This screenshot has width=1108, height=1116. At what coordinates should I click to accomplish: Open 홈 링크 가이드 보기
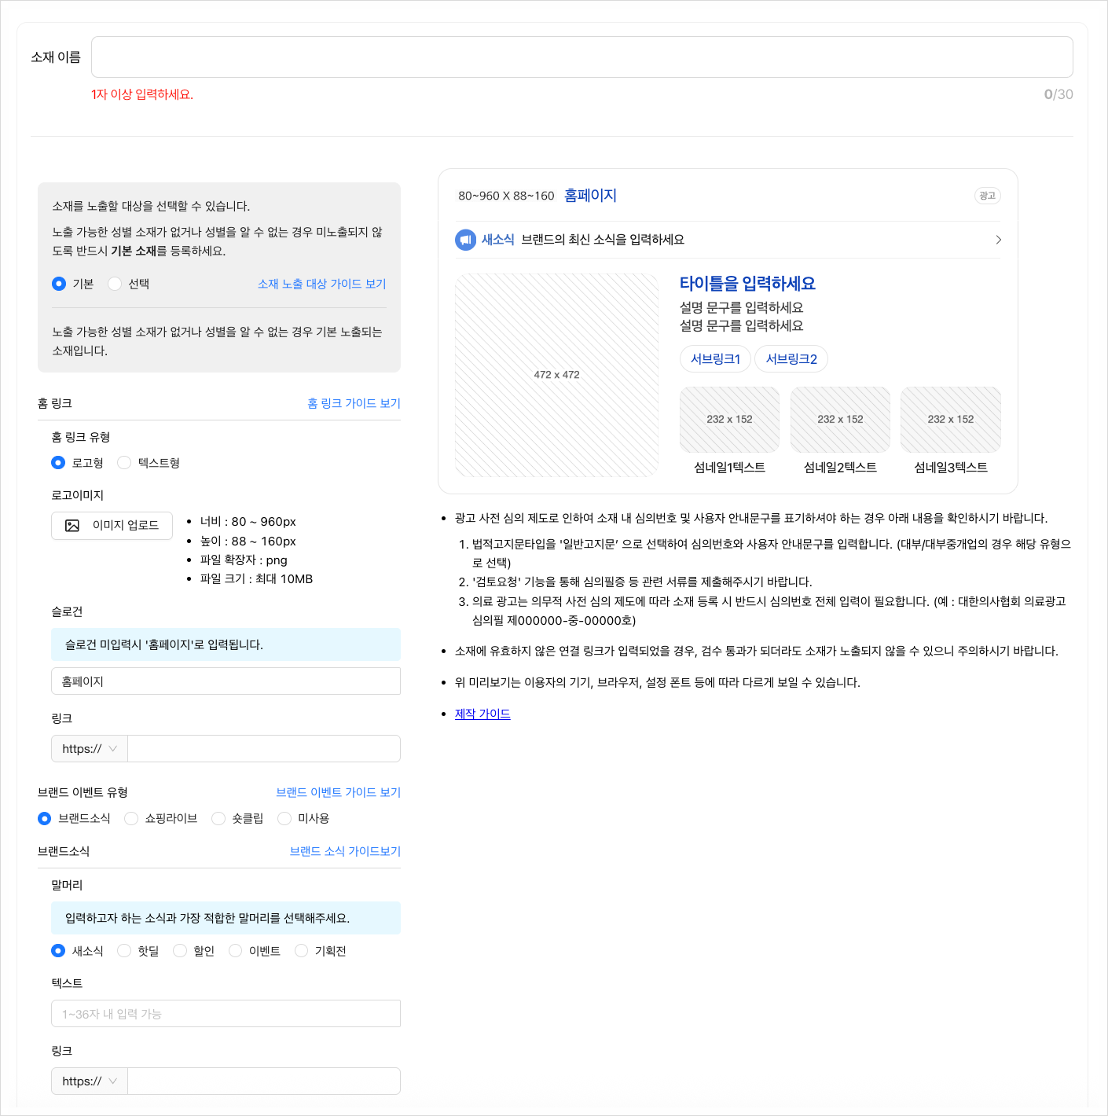pyautogui.click(x=354, y=403)
